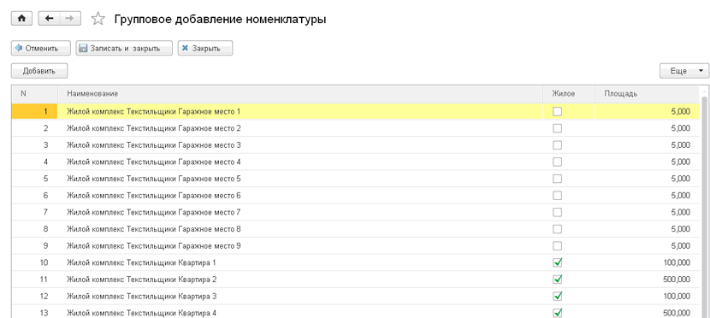Close the form with Закрыть button
This screenshot has width=710, height=318.
point(205,49)
